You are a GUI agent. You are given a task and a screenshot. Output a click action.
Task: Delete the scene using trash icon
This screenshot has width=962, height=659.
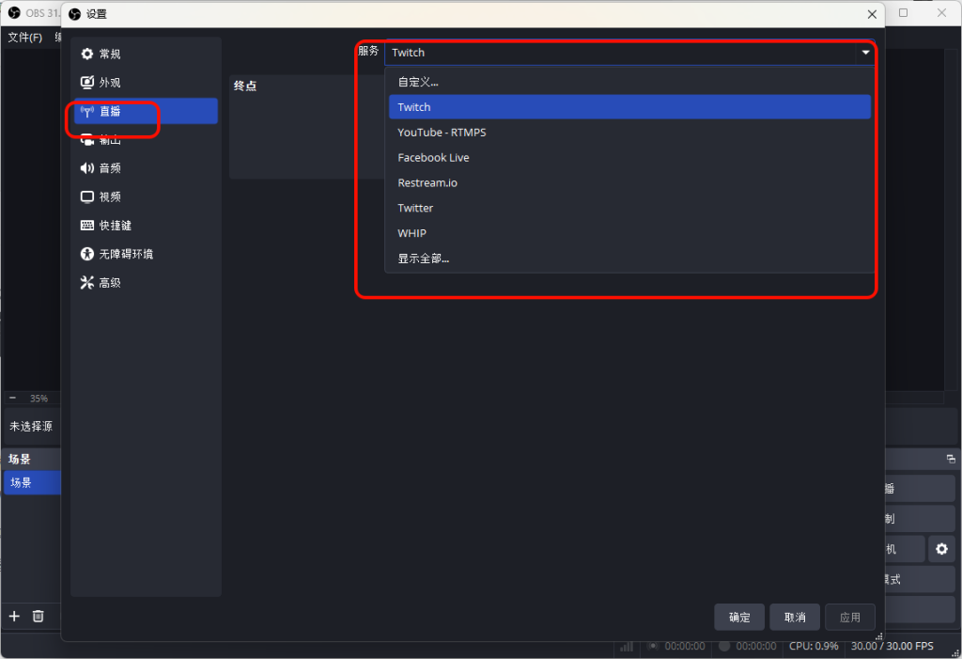39,616
